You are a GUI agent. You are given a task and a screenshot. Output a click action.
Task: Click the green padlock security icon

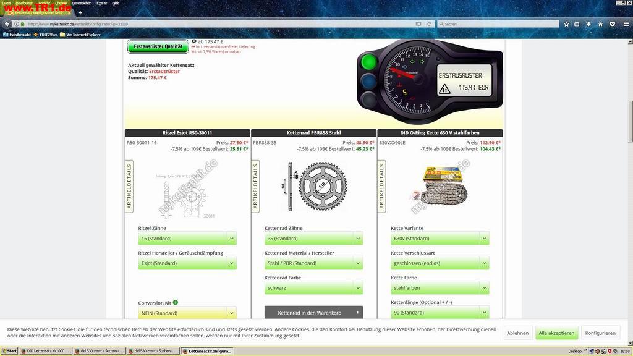click(23, 24)
